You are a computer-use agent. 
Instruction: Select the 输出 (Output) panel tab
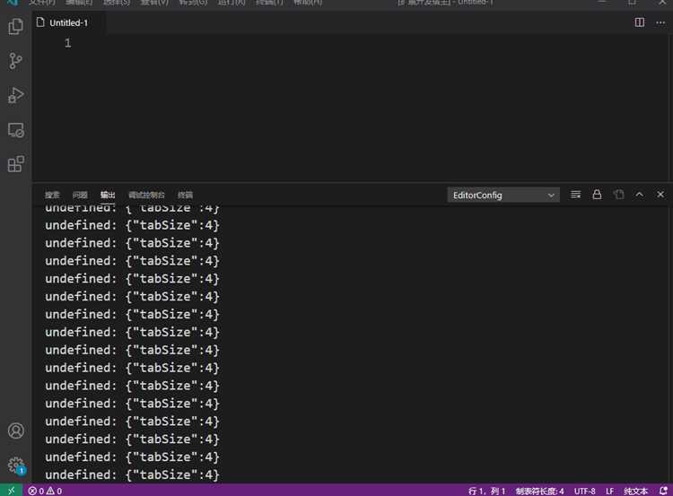[108, 195]
